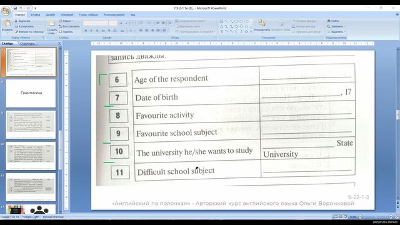The width and height of the screenshot is (400, 225).
Task: Paste with the Вставить clipboard button
Action: [x=7, y=26]
